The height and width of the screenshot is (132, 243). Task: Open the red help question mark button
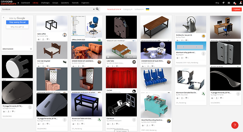tap(235, 125)
